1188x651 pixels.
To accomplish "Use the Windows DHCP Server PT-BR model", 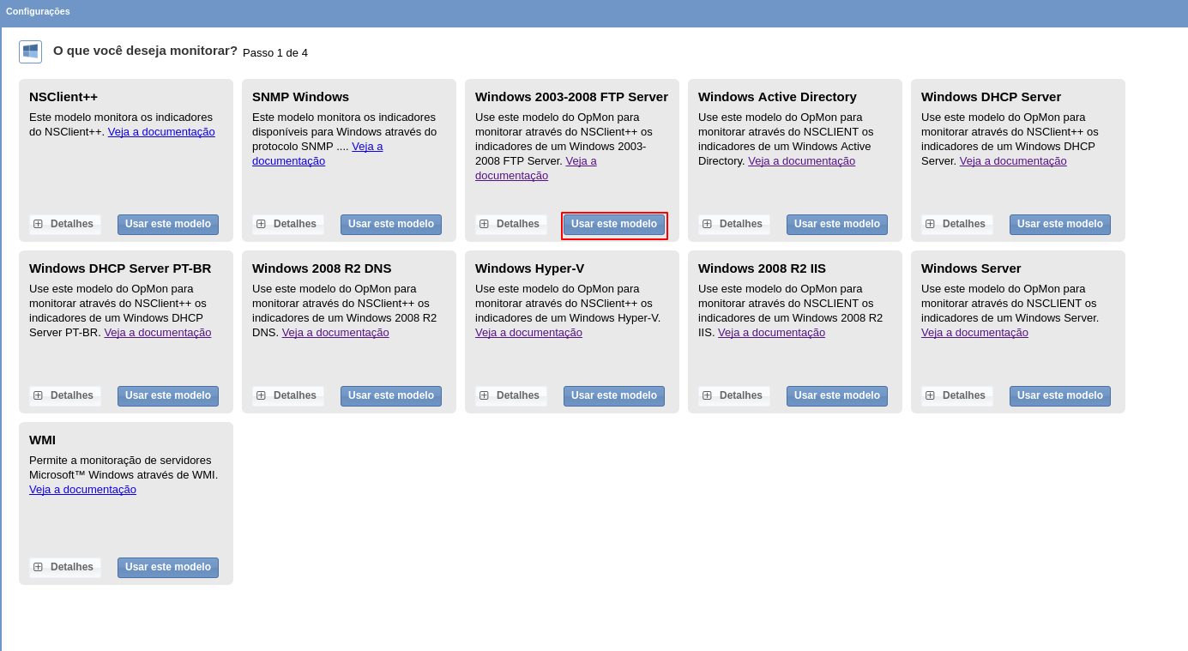I will point(168,395).
